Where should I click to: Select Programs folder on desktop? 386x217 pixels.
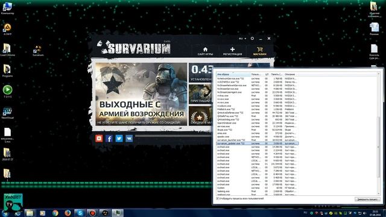7,71
